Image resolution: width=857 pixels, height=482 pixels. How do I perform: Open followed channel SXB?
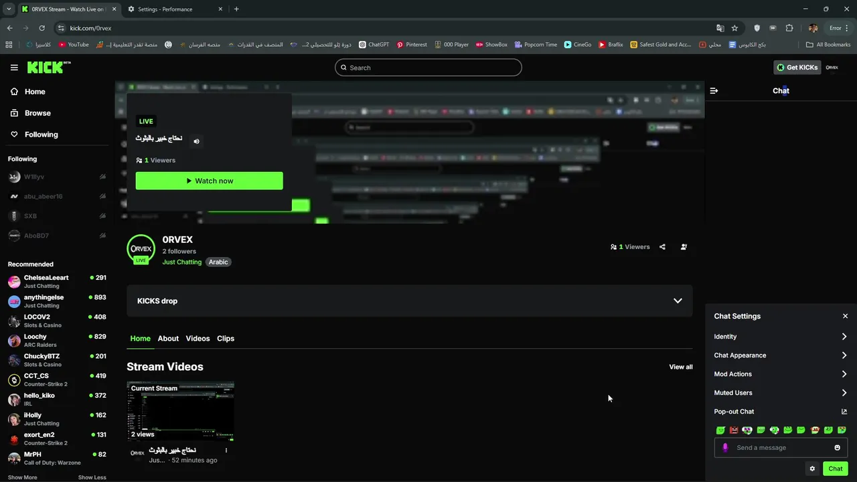click(x=57, y=216)
